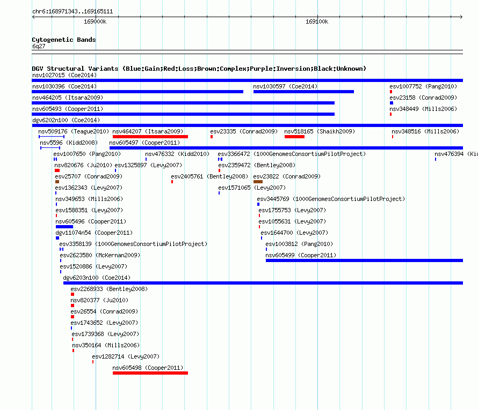The width and height of the screenshot is (478, 410).
Task: Click the esv1325897 (Levy2007) label
Action: click(148, 165)
